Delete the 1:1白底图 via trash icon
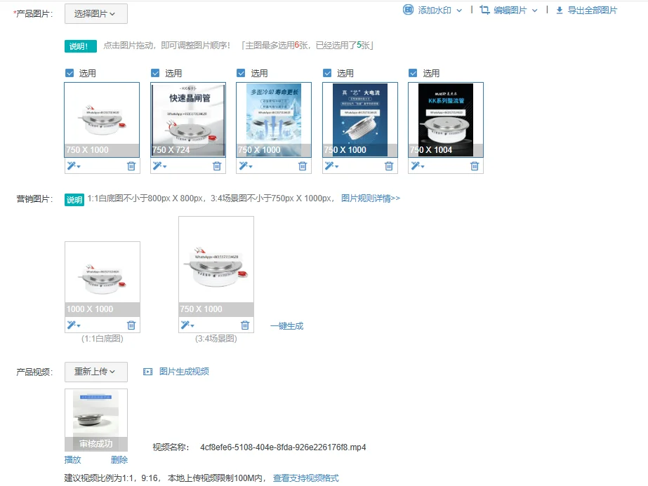 (131, 325)
